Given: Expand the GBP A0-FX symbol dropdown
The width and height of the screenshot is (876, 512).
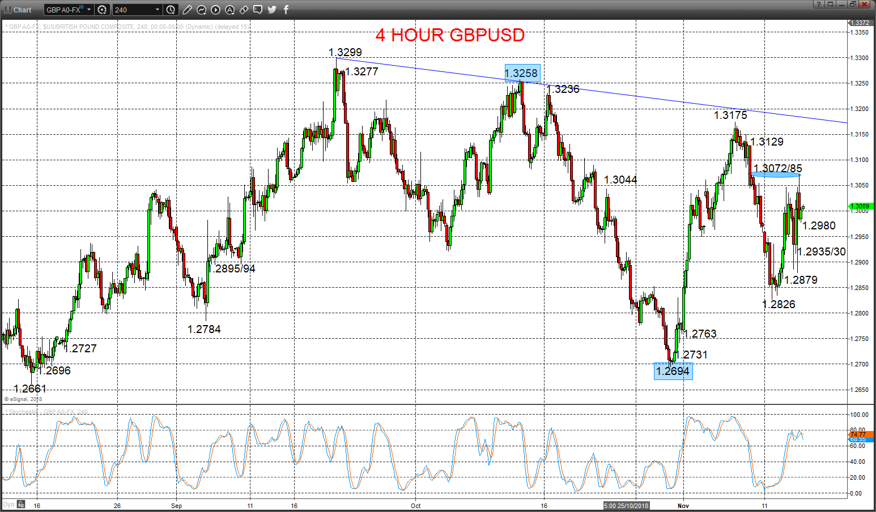Looking at the screenshot, I should coord(89,10).
